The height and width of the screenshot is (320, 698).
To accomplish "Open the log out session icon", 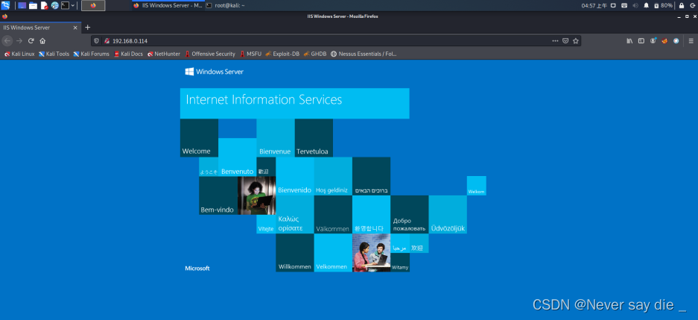I will point(692,5).
